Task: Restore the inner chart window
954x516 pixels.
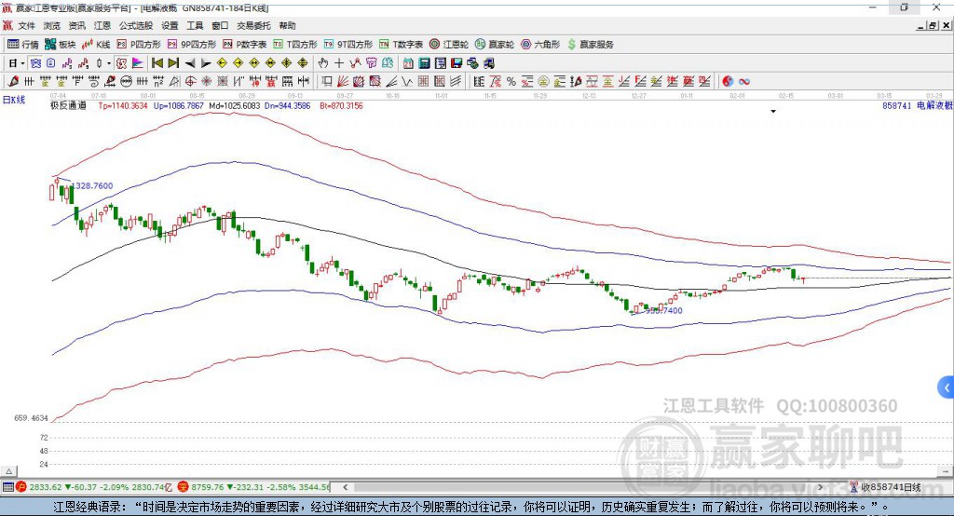Action: click(x=933, y=25)
